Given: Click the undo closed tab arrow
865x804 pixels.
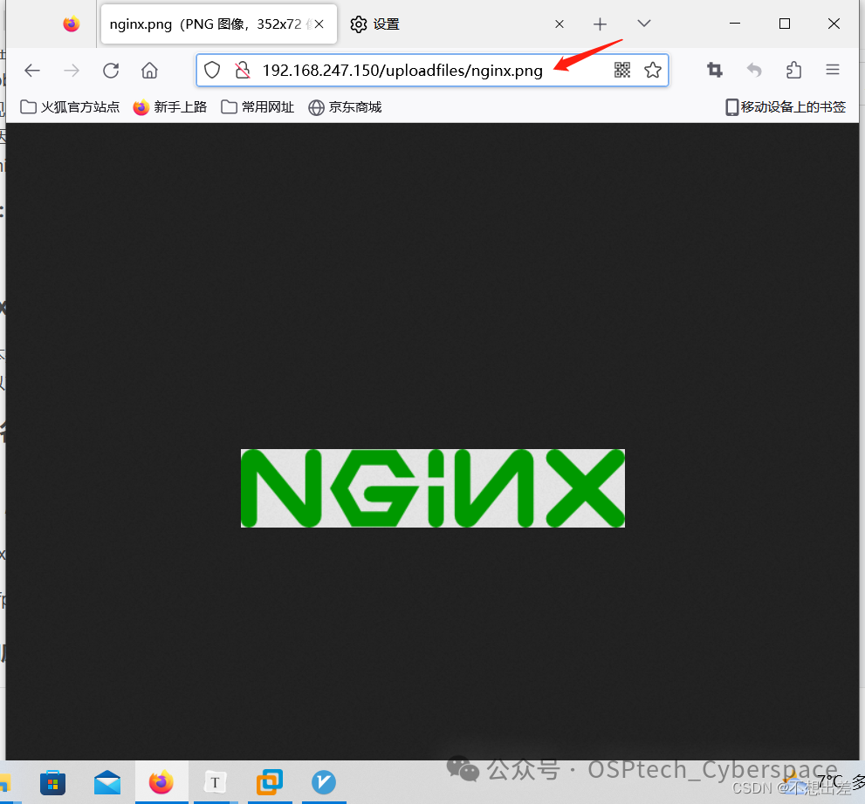Looking at the screenshot, I should (x=754, y=70).
